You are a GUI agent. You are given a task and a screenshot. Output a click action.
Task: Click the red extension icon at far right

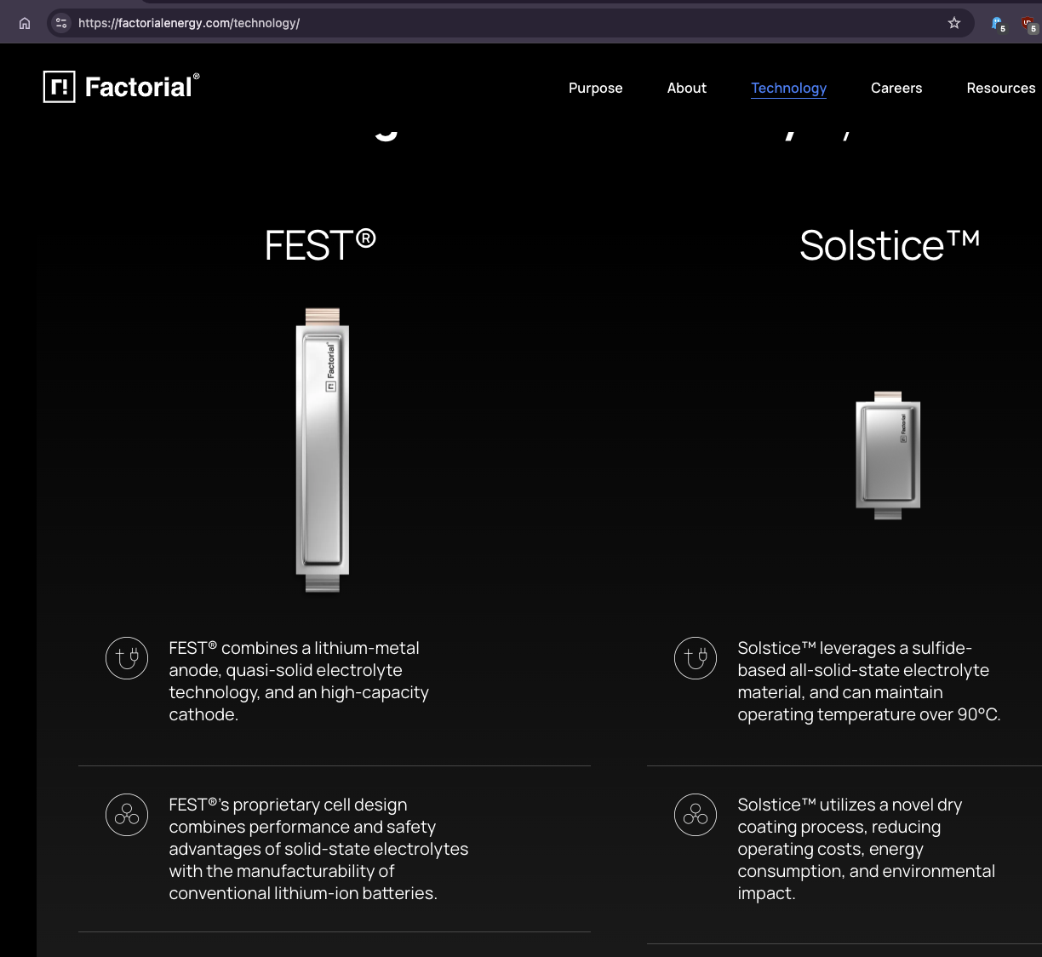tap(1029, 24)
